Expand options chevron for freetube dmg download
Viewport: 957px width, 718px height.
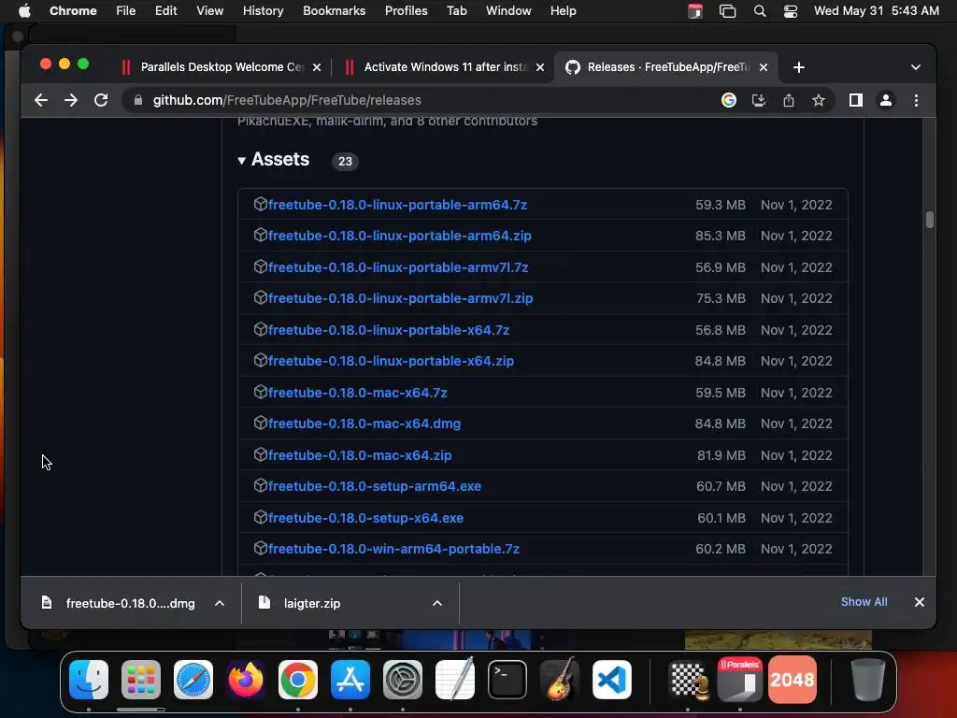220,603
